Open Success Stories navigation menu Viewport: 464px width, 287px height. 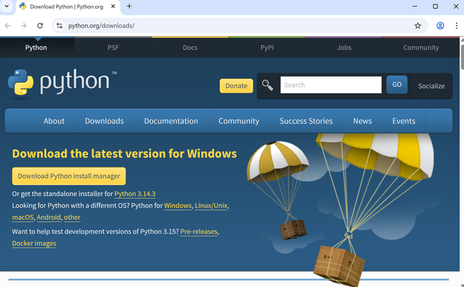pos(306,121)
